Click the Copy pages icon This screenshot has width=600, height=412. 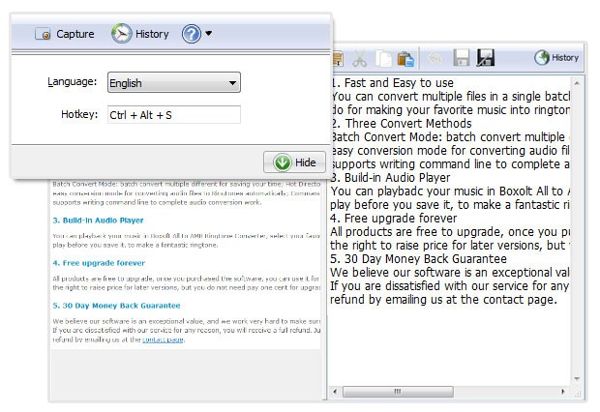click(383, 58)
